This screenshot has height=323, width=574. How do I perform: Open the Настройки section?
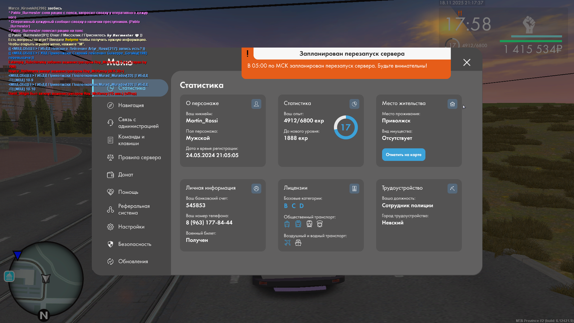(131, 227)
